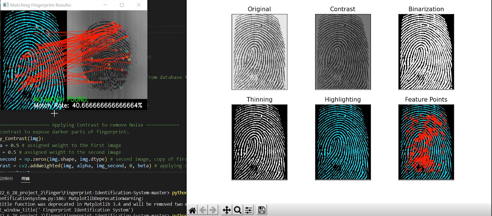Click the Matching Fingerprint Results window icon
Screen dimensions: 492x216
pos(5,5)
